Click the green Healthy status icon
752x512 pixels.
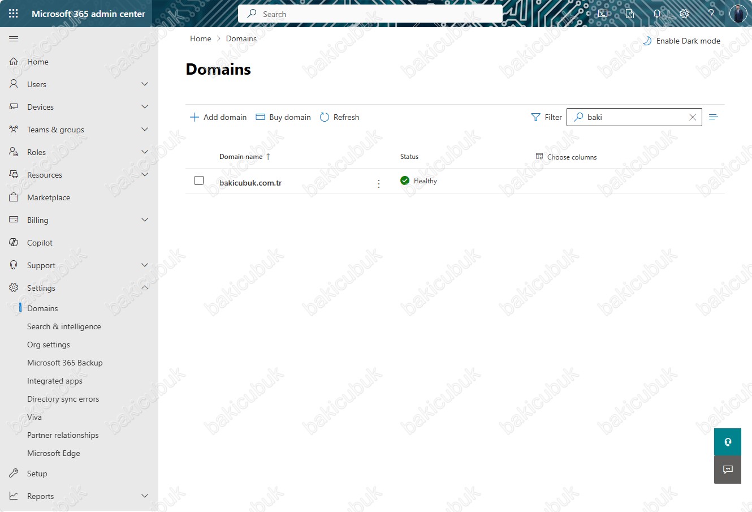(x=405, y=180)
